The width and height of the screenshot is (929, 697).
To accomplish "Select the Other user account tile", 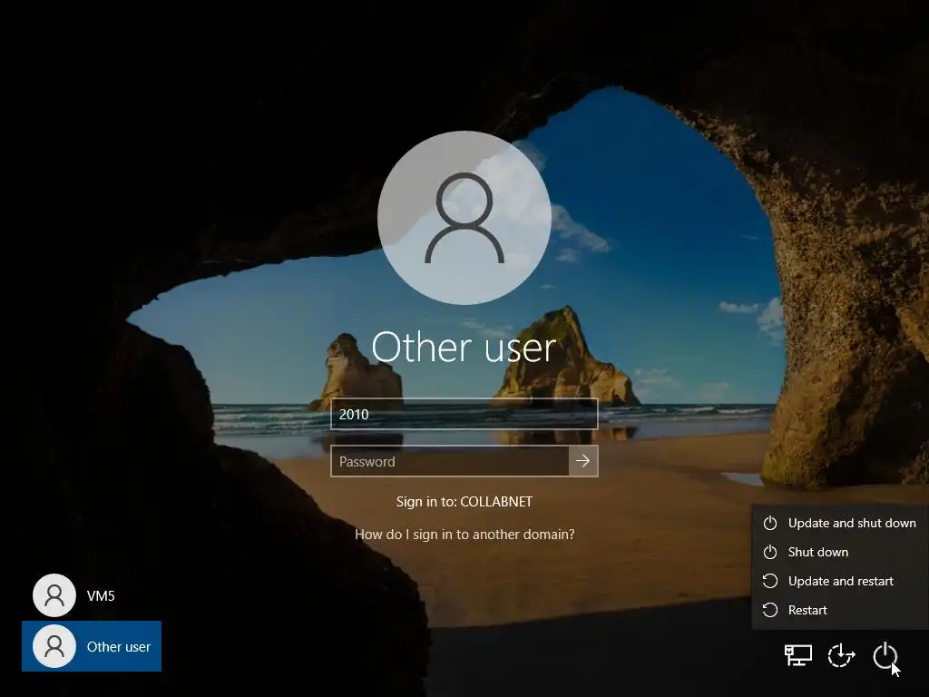I will click(92, 646).
